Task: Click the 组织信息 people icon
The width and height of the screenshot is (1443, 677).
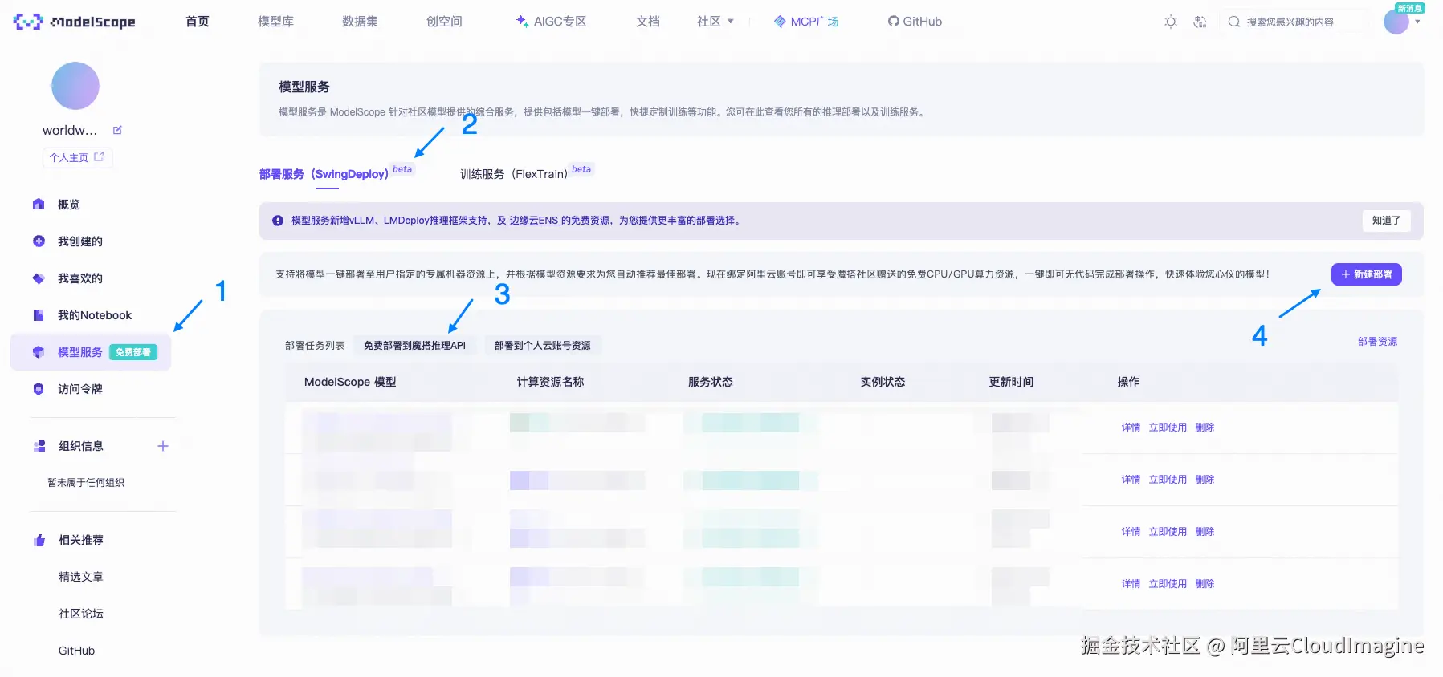Action: pyautogui.click(x=39, y=446)
